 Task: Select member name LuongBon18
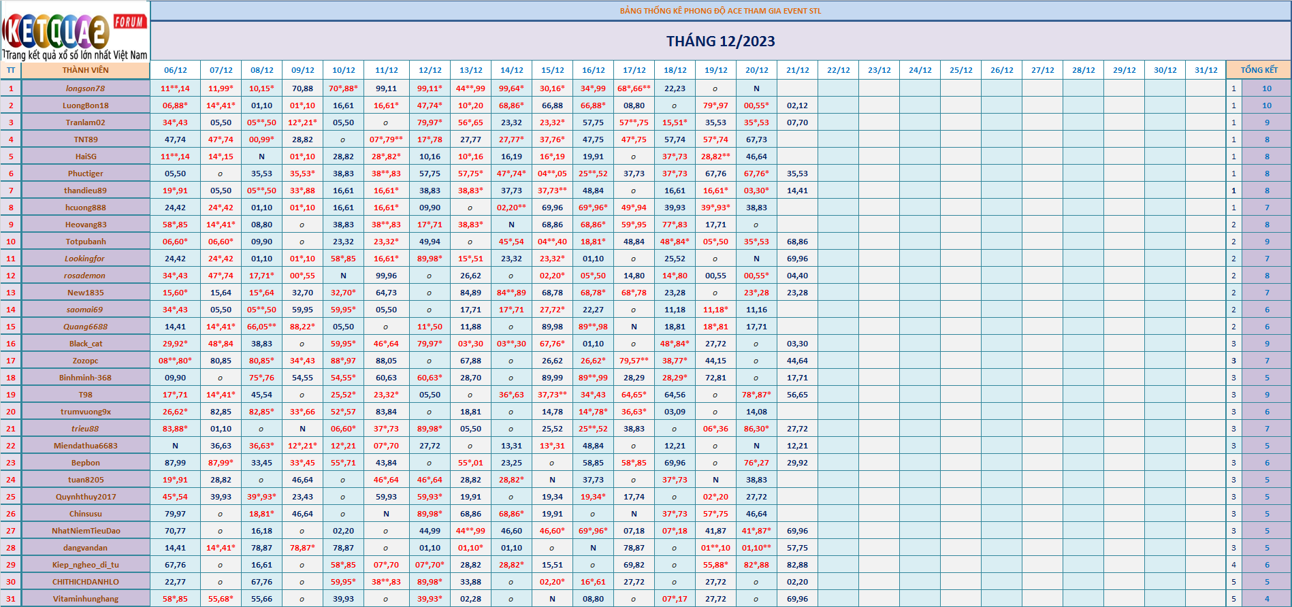click(86, 105)
